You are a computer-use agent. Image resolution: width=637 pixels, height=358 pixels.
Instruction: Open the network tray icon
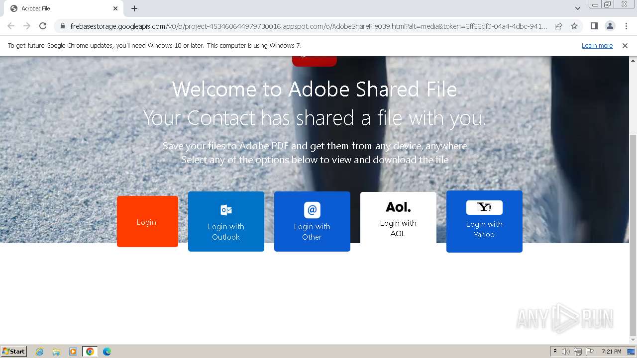click(578, 352)
